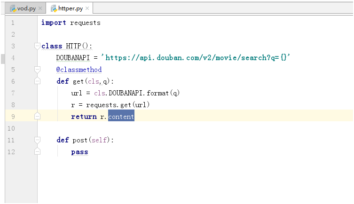Click the 'def' keyword of the get method
354x204 pixels.
coord(63,81)
